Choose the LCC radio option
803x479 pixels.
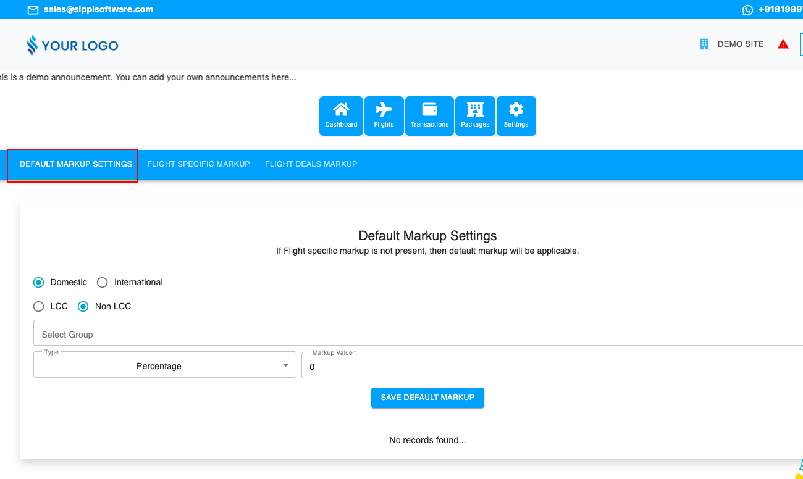(x=39, y=306)
